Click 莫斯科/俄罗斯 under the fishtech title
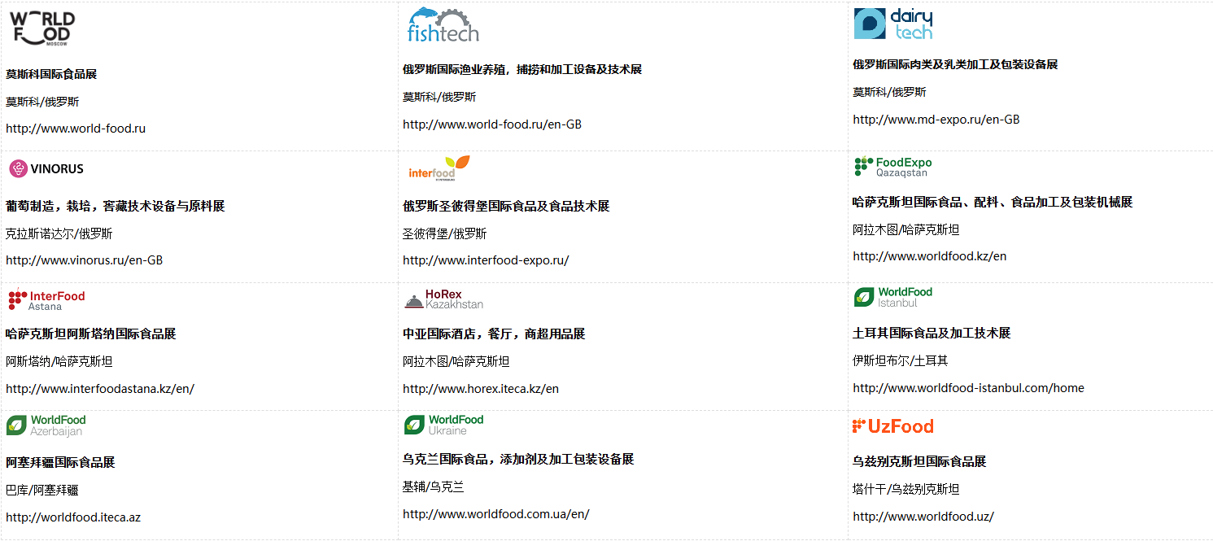Image resolution: width=1213 pixels, height=541 pixels. (x=439, y=98)
